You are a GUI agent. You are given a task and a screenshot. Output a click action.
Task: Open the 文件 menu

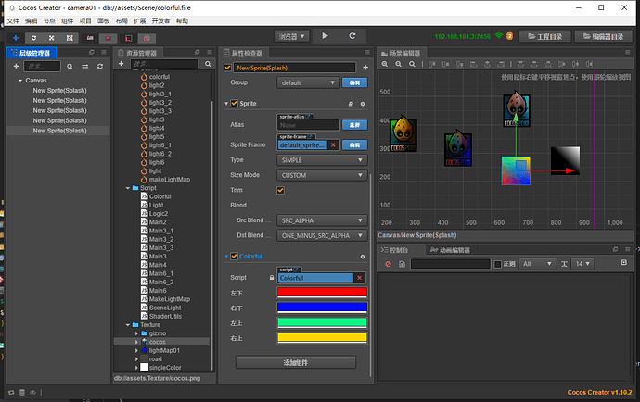[x=12, y=19]
